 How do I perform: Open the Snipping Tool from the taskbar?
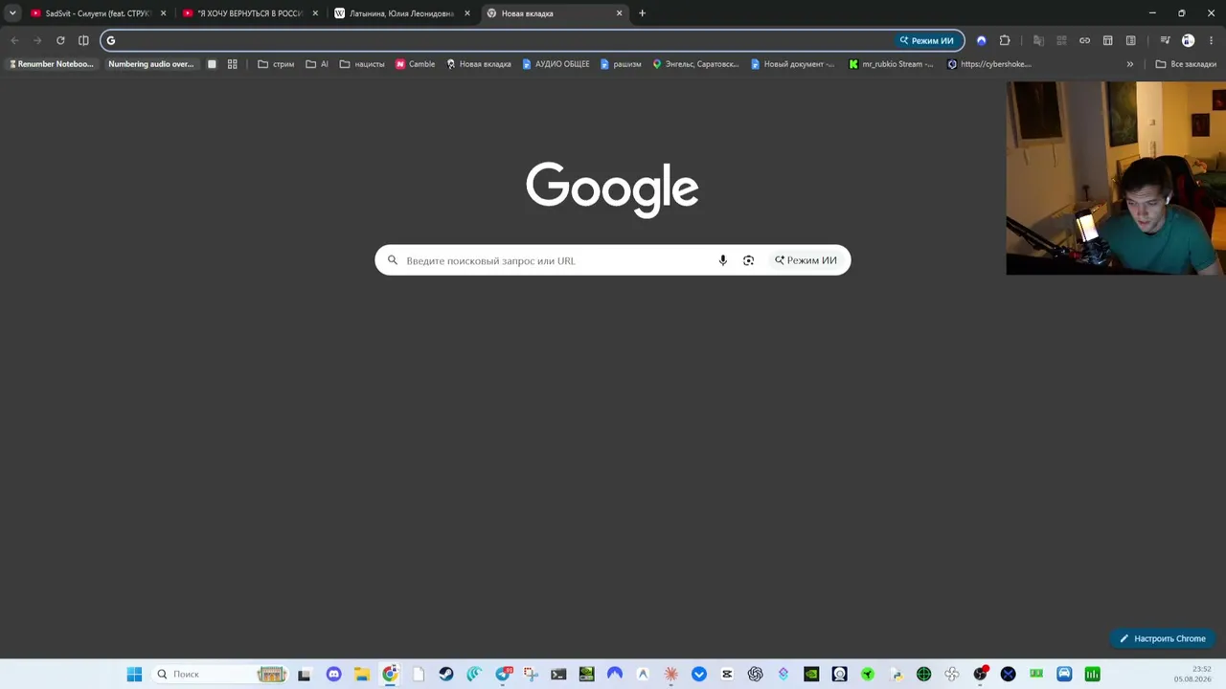coord(531,675)
